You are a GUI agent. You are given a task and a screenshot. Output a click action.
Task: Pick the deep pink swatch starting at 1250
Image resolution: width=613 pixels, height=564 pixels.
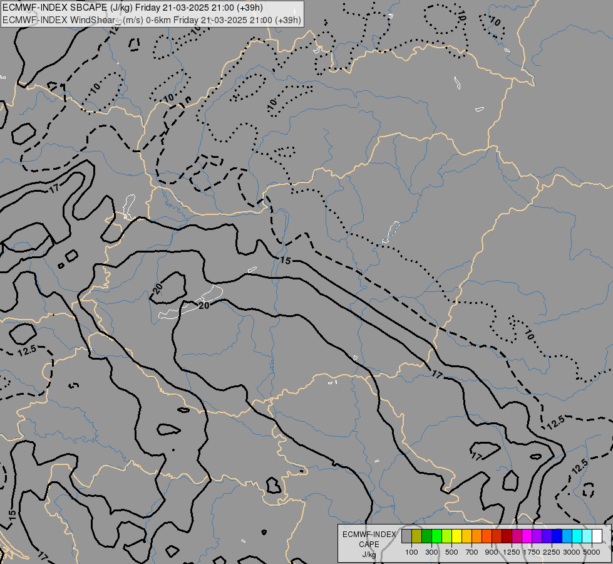click(x=517, y=536)
